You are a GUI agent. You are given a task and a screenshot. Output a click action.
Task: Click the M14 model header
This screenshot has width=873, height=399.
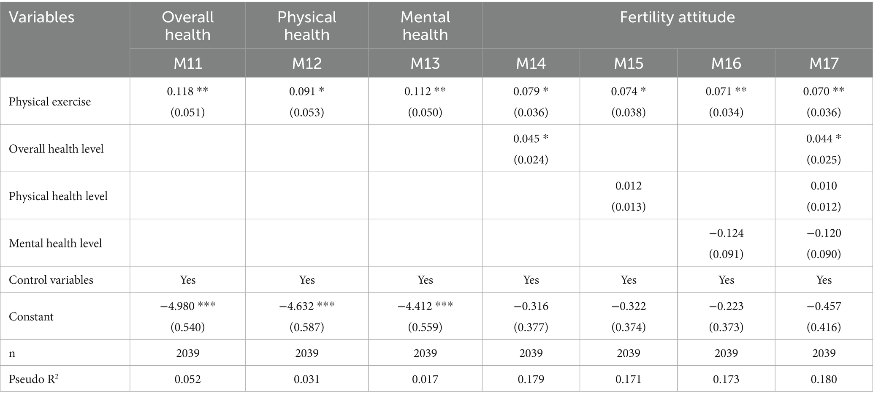click(531, 63)
